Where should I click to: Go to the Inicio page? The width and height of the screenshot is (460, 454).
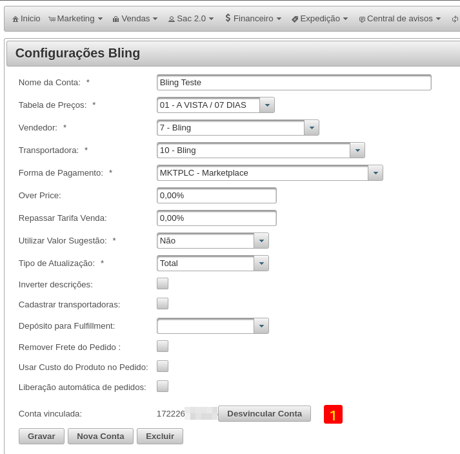click(26, 19)
